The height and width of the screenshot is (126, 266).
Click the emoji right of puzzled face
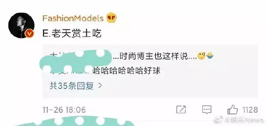tap(210, 55)
